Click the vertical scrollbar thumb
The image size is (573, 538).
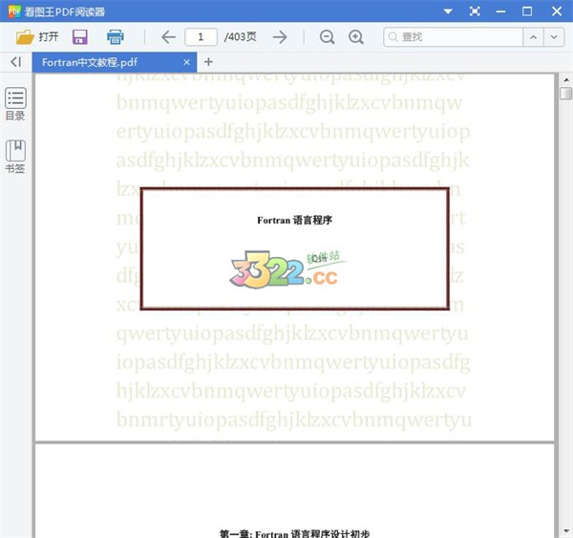565,93
